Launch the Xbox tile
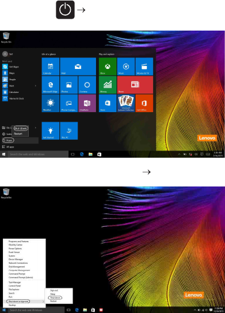The height and width of the screenshot is (313, 225). click(x=107, y=67)
